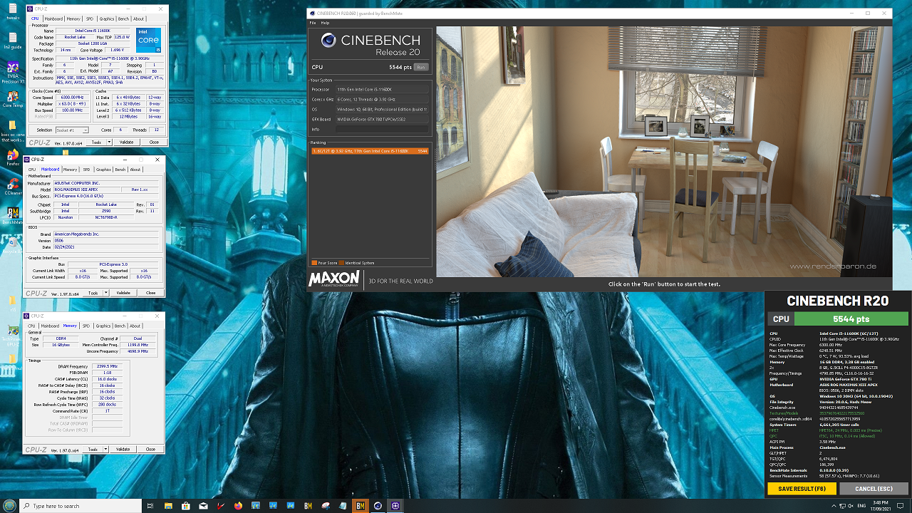Open the In2 guide desktop document
Screen dimensions: 912x513
[12, 39]
